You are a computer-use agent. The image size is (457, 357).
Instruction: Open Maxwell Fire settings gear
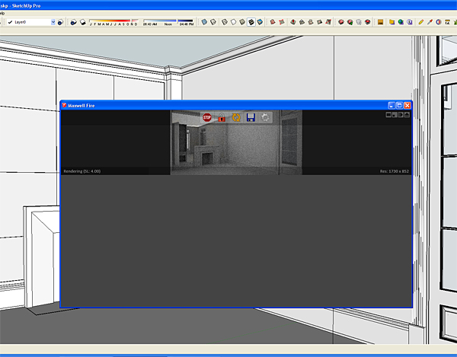(x=265, y=117)
